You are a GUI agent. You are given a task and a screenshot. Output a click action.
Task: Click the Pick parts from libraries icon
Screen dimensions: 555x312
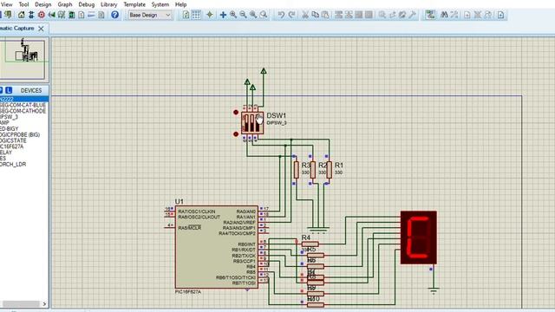(382, 15)
